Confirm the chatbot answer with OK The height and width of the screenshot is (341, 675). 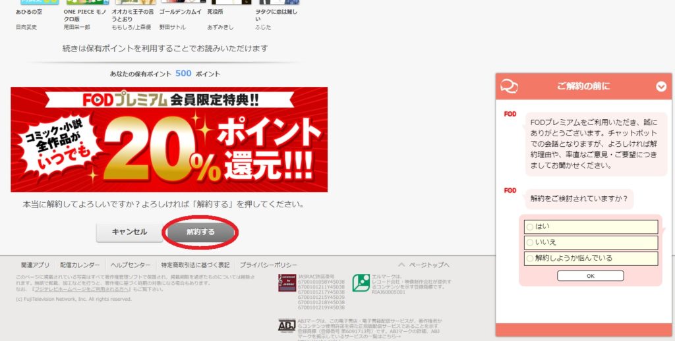click(590, 276)
